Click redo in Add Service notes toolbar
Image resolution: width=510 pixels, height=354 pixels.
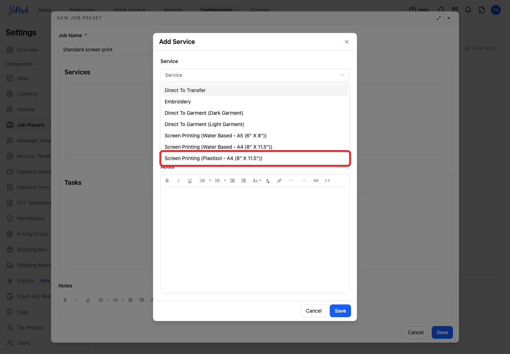303,181
